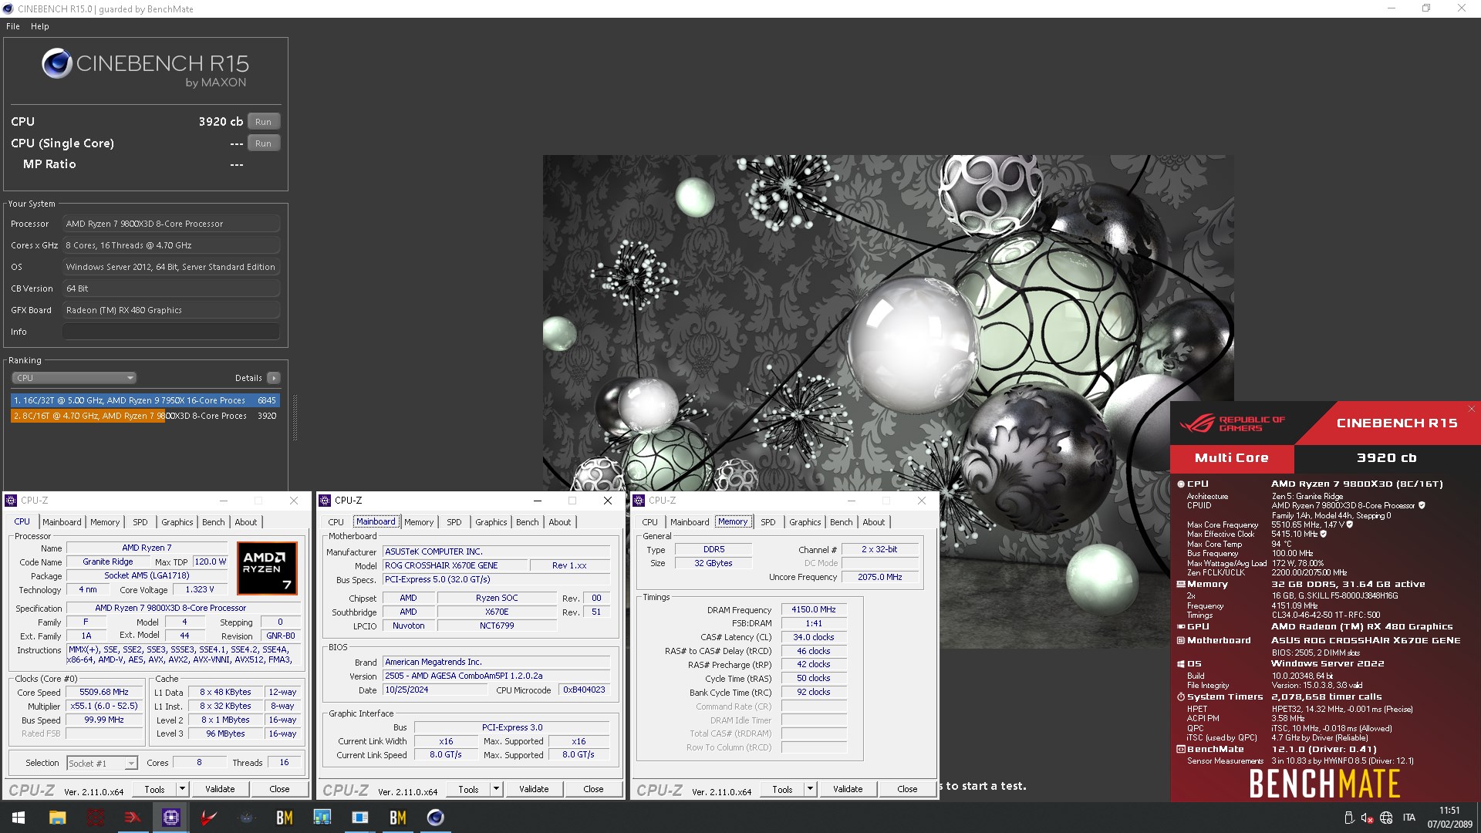The image size is (1481, 833).
Task: Click the network globe tray icon
Action: [1386, 818]
